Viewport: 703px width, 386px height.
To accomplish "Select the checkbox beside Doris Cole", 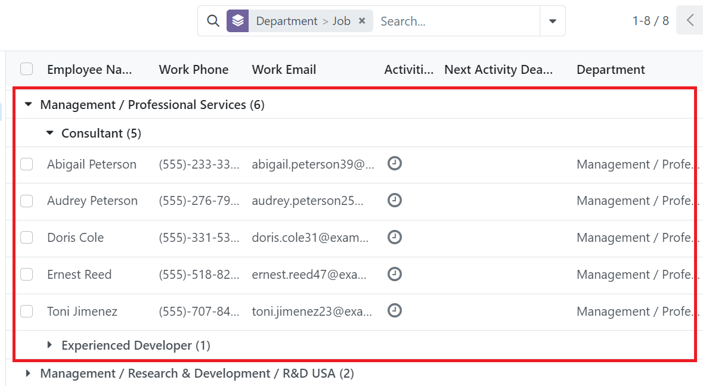I will coord(27,238).
